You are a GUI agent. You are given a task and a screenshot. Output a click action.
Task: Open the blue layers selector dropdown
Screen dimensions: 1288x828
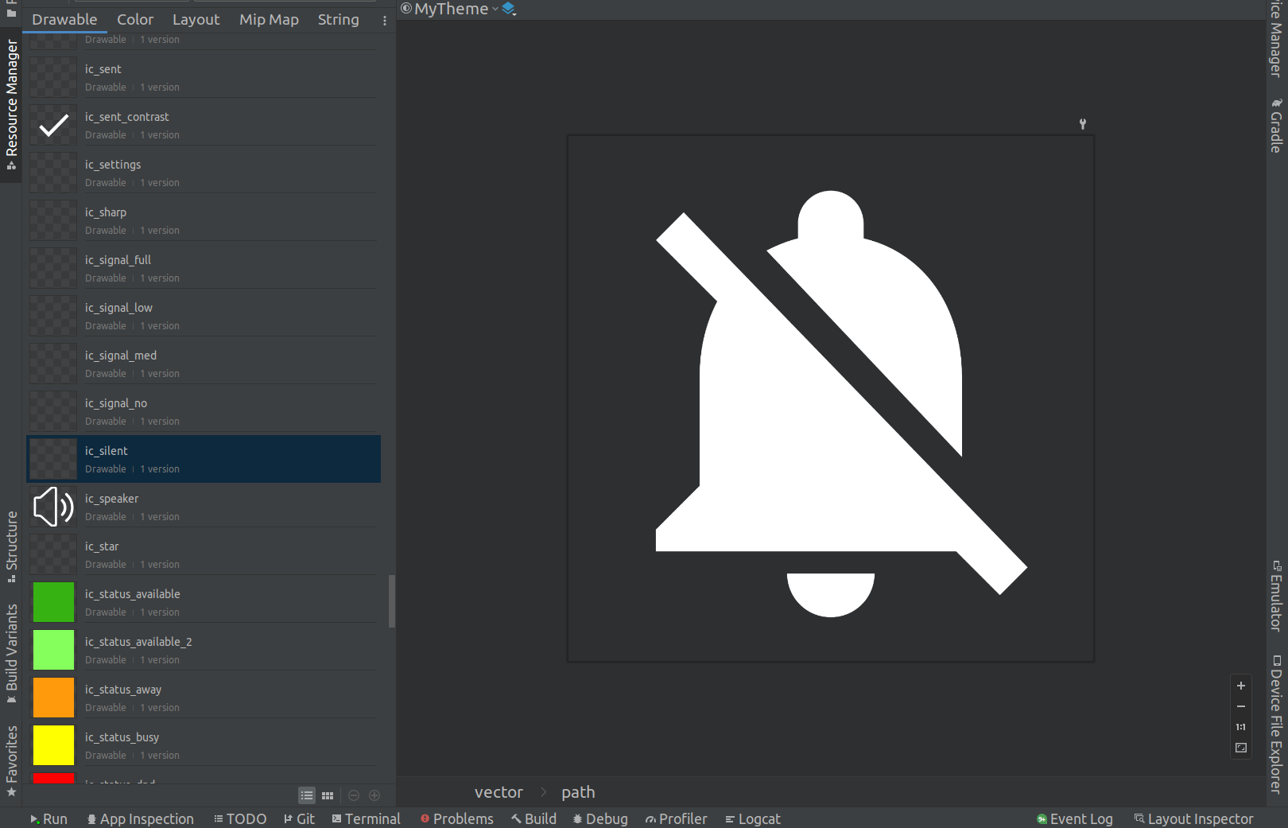pyautogui.click(x=509, y=9)
